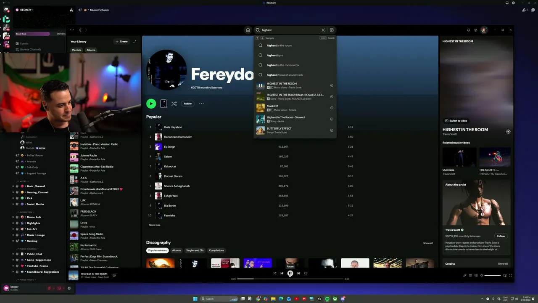Switch to video in now playing panel
This screenshot has width=538, height=303.
456,121
